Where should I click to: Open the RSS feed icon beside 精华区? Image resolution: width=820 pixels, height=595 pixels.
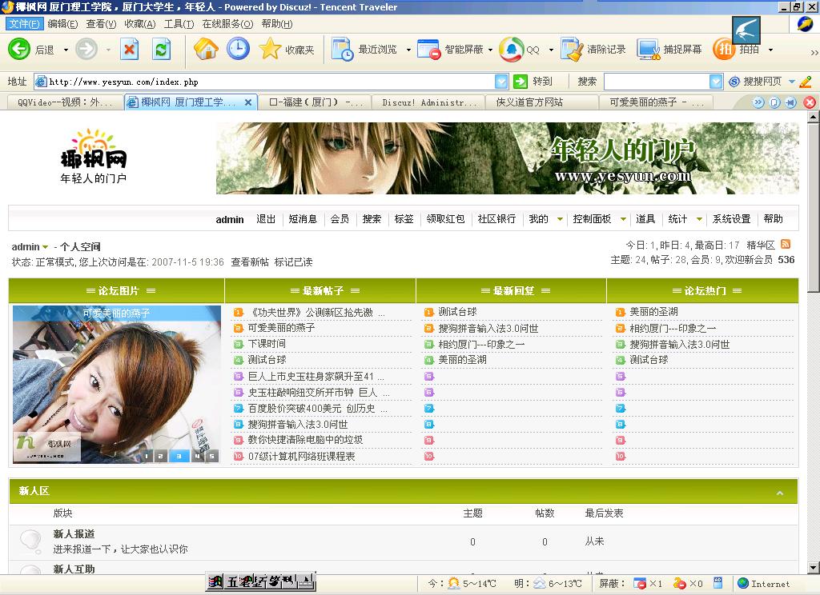pyautogui.click(x=786, y=244)
